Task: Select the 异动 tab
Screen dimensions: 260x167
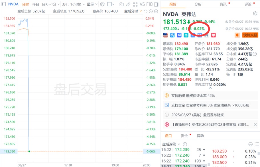Action: pos(200,136)
